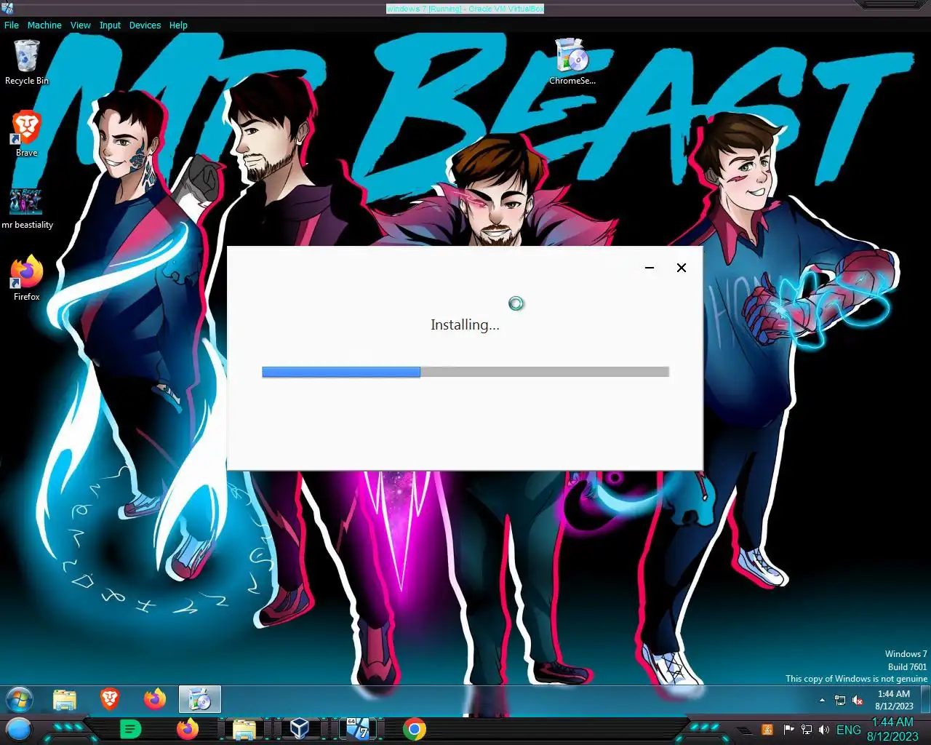Open the VirtualBox Input menu
Viewport: 931px width, 745px height.
111,25
